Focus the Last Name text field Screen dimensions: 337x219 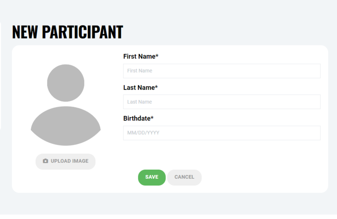pyautogui.click(x=222, y=102)
